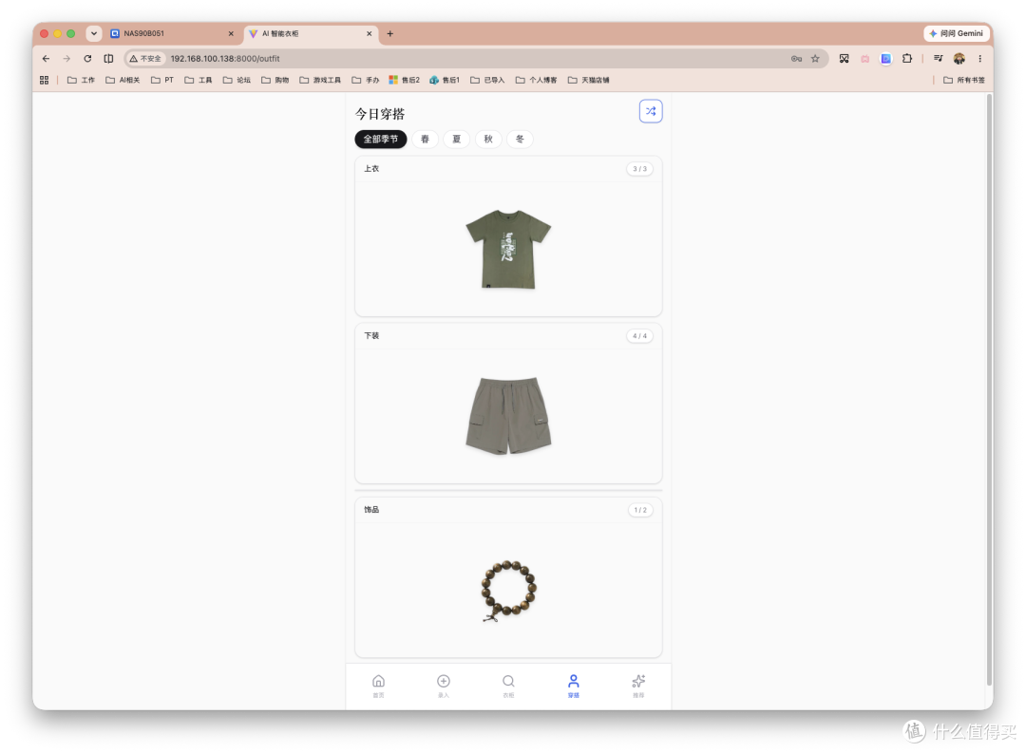The width and height of the screenshot is (1026, 753).
Task: Open the 录入 add-item plus icon
Action: pyautogui.click(x=443, y=681)
